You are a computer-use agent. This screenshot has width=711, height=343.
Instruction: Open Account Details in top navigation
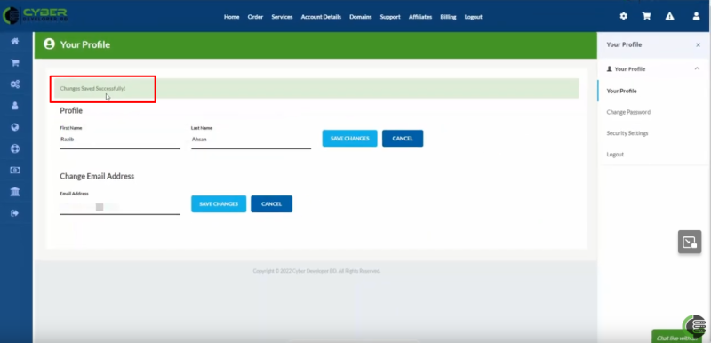pos(321,17)
